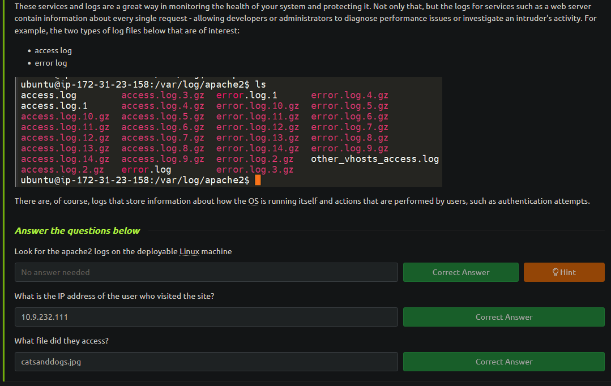Click access.log.1 in the terminal listing

54,106
